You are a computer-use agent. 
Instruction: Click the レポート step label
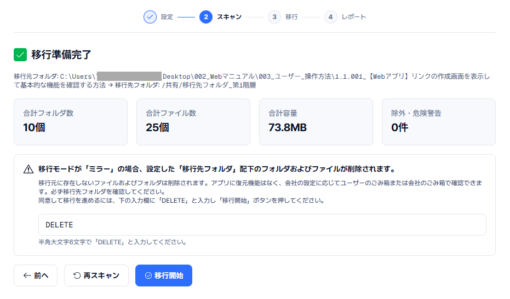354,17
